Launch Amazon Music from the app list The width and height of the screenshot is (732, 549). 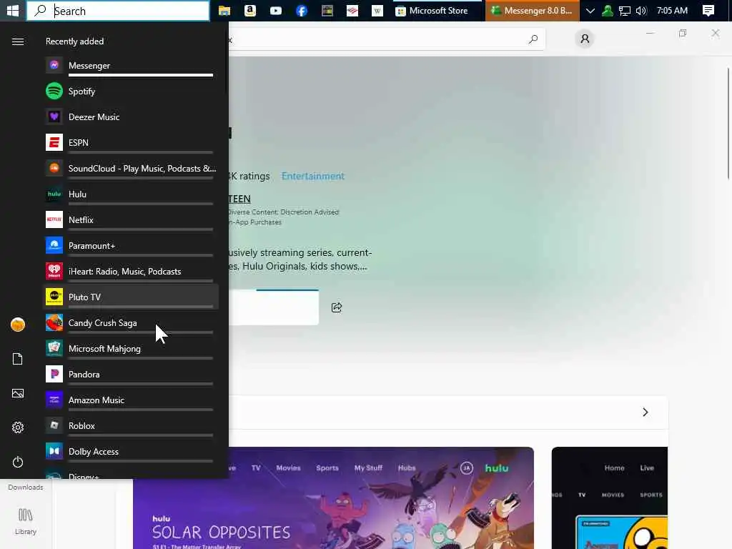(x=131, y=400)
